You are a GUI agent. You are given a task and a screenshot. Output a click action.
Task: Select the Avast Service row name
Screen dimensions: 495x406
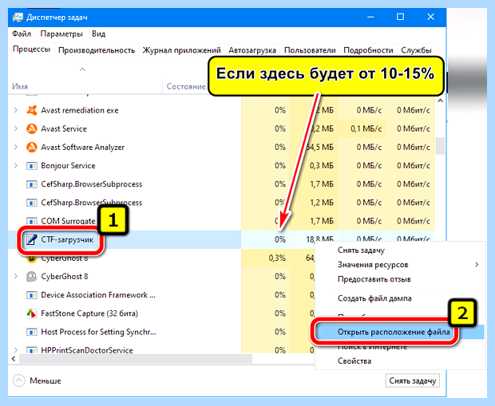(x=64, y=128)
